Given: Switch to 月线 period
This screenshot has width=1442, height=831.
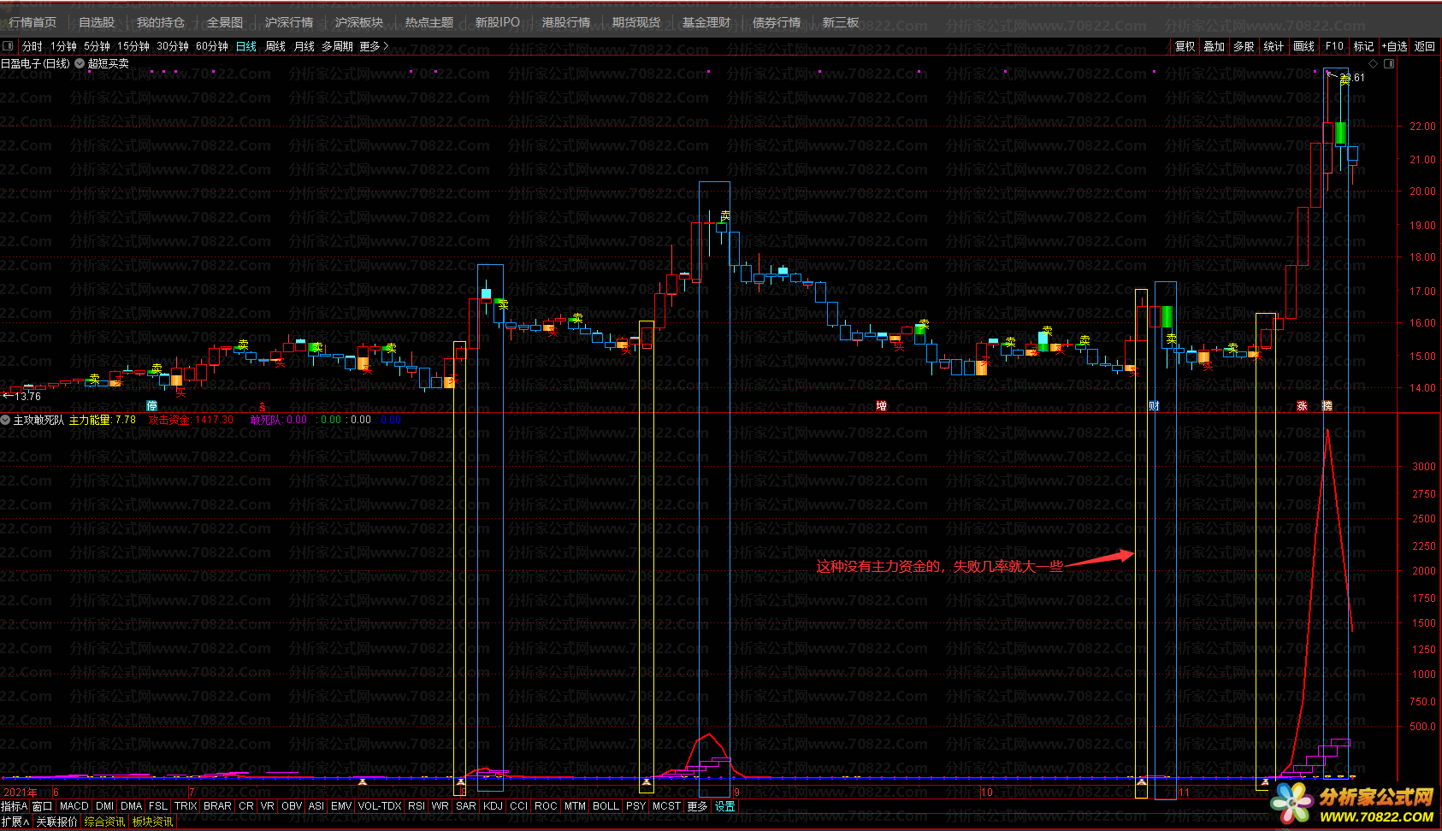Looking at the screenshot, I should pyautogui.click(x=304, y=46).
